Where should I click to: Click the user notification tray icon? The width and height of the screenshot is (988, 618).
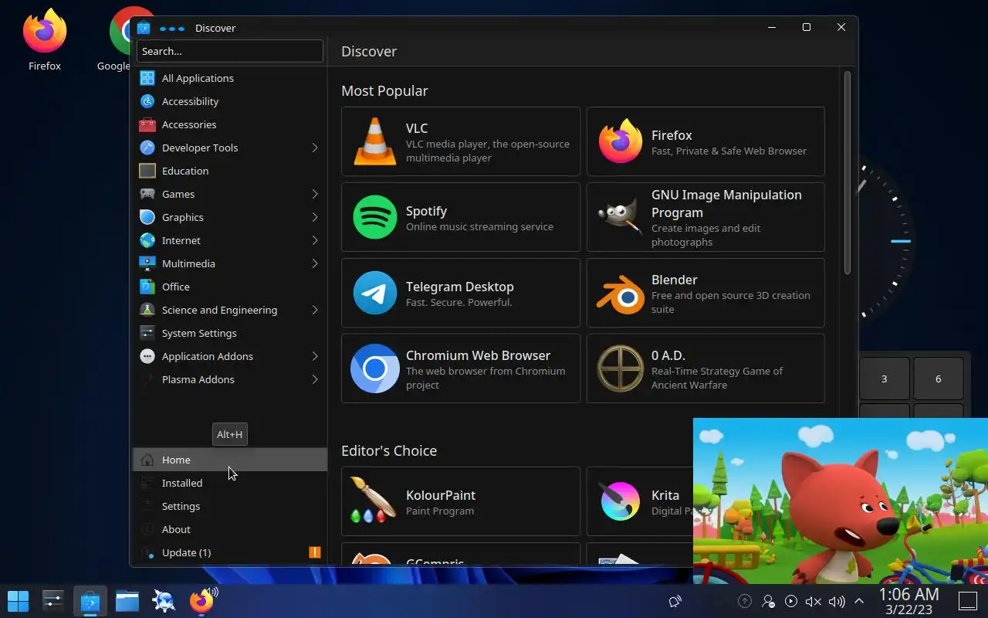pyautogui.click(x=768, y=601)
